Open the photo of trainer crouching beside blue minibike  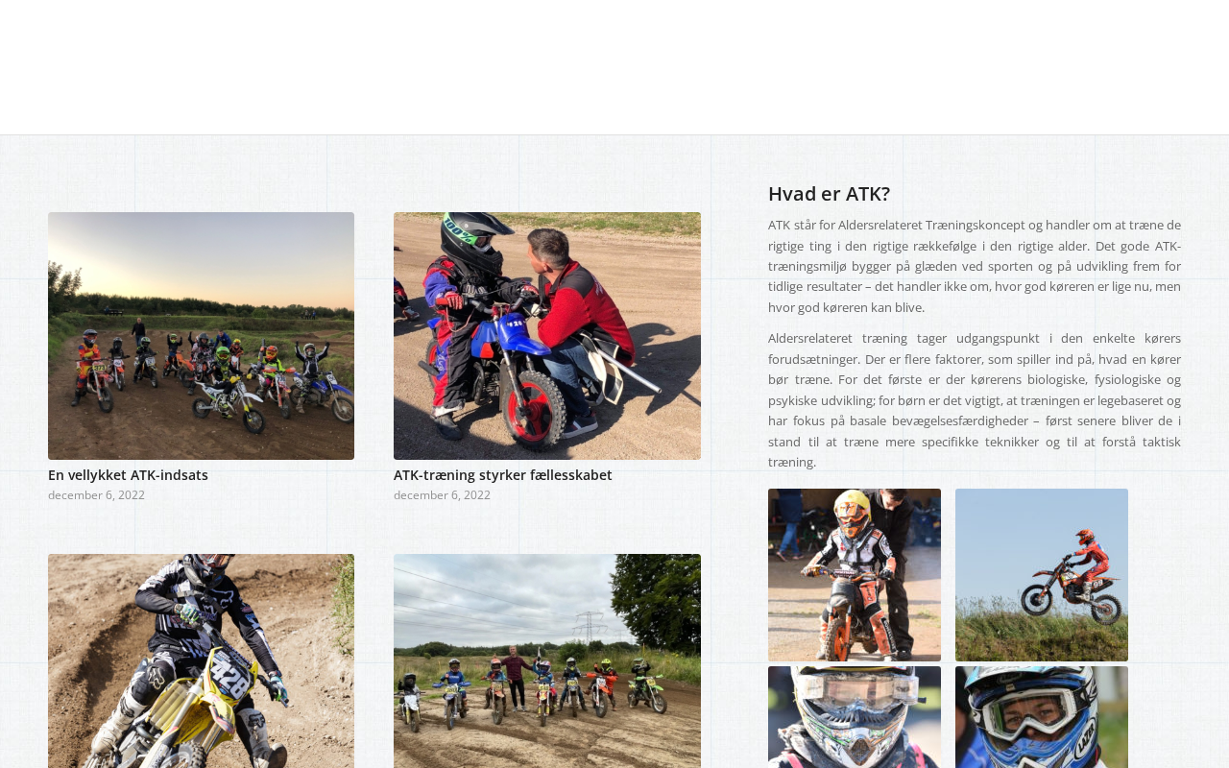[x=547, y=336]
